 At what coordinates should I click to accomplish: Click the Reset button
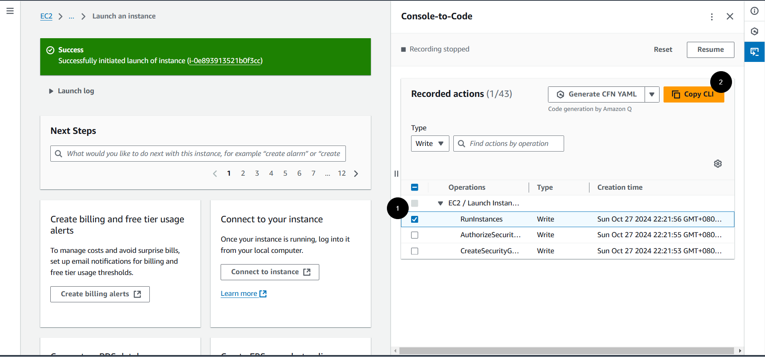(663, 50)
